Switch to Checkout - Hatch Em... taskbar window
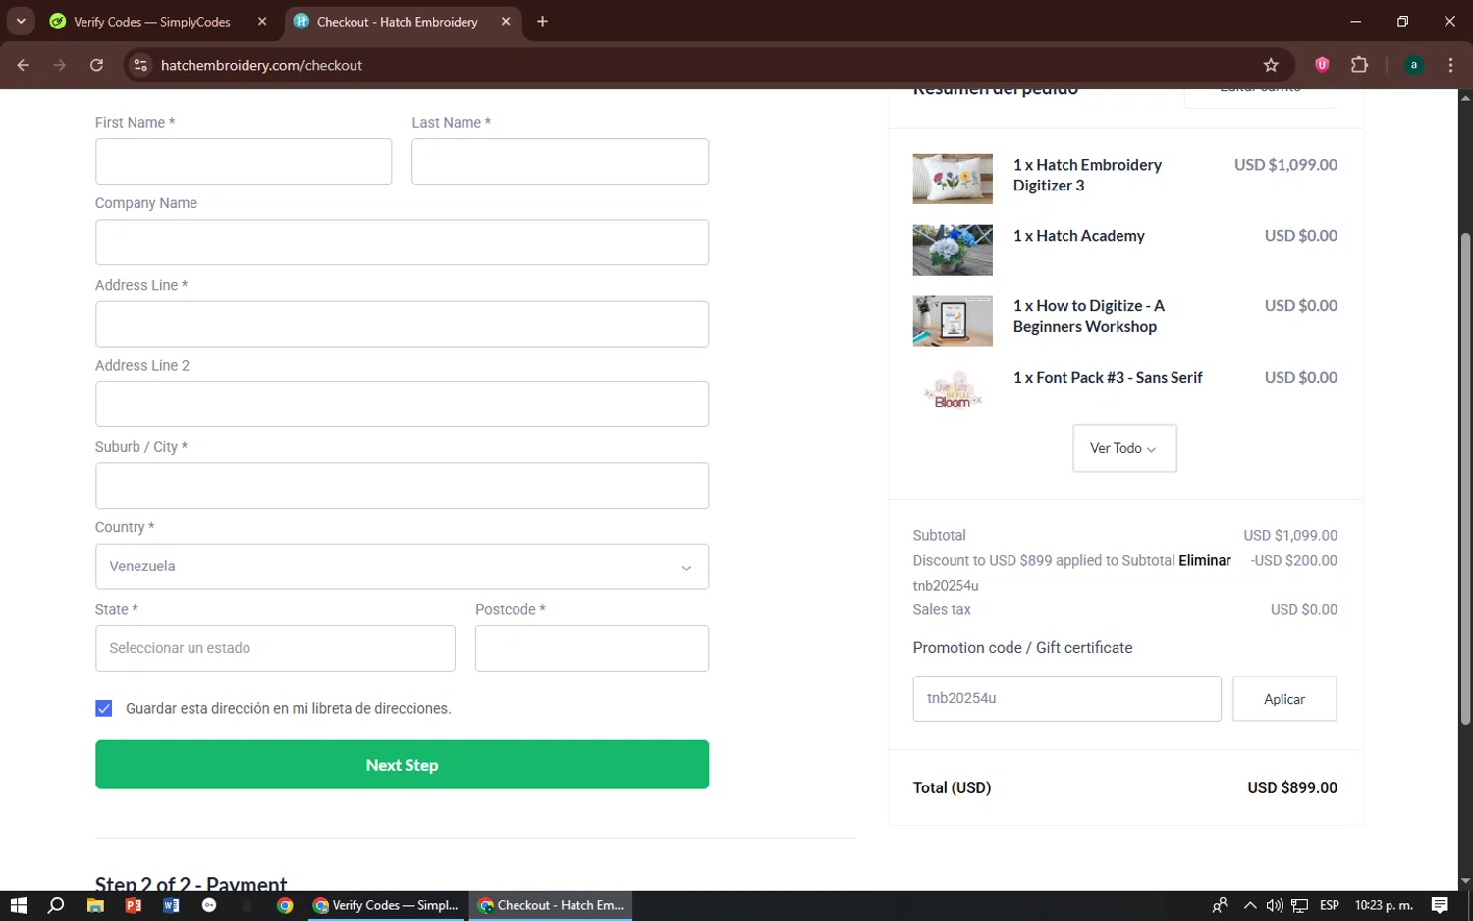 551,905
